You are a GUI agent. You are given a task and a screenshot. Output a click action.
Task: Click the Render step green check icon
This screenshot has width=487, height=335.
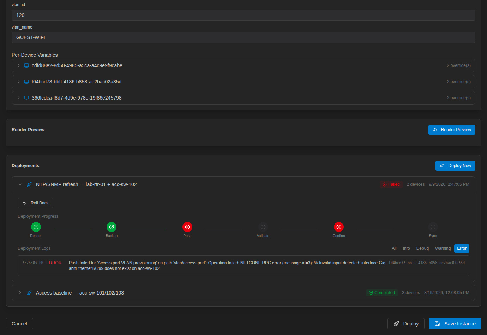tap(36, 227)
